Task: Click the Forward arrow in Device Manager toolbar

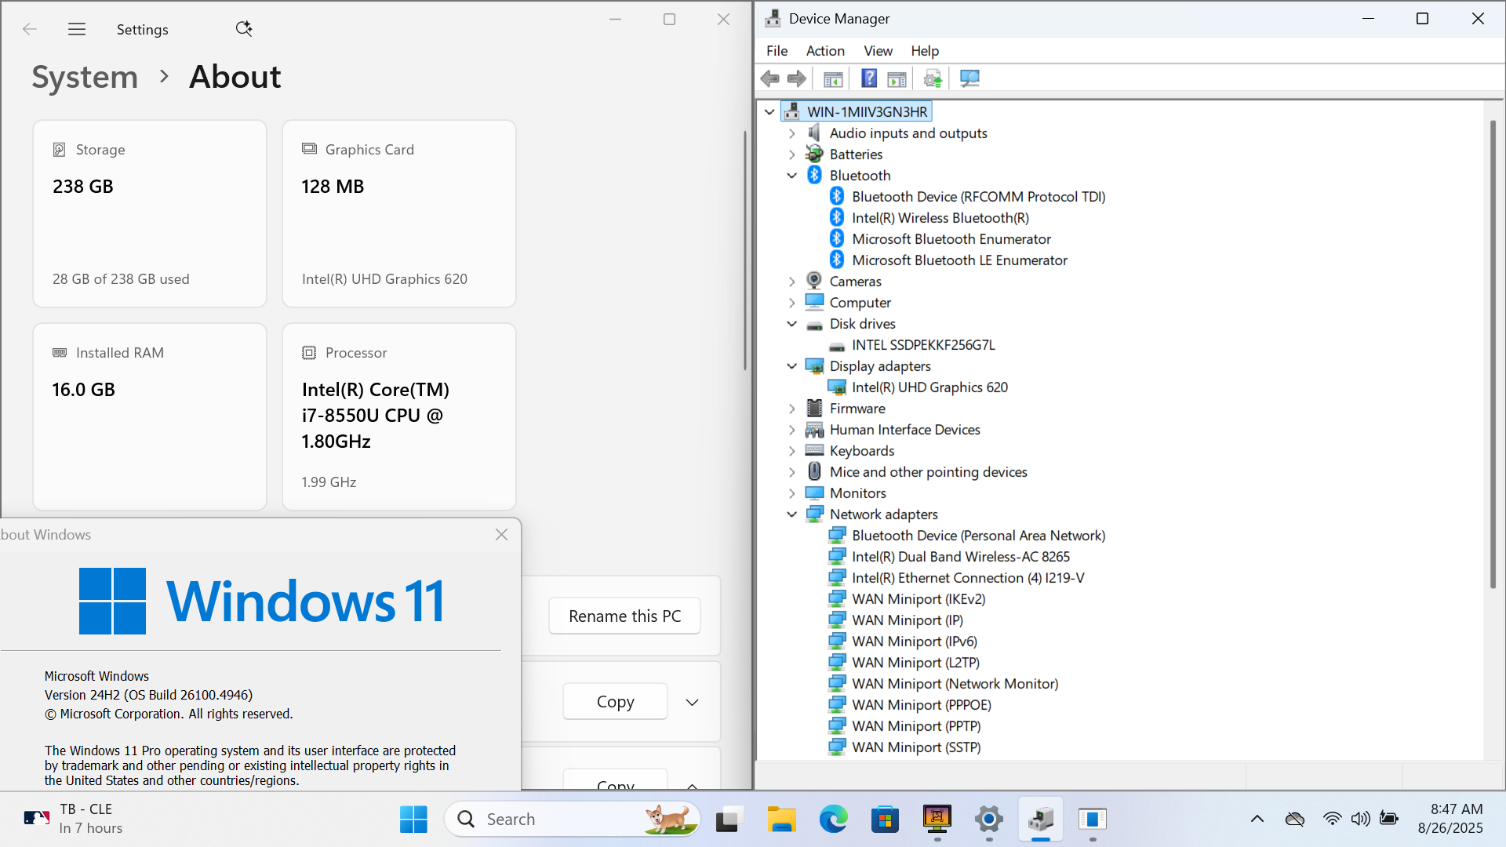Action: (797, 78)
